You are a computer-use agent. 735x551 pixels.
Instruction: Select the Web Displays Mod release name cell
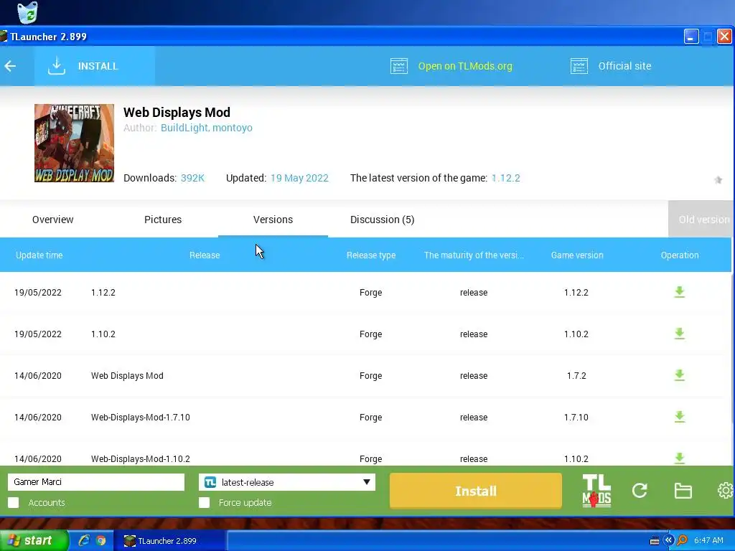(127, 375)
